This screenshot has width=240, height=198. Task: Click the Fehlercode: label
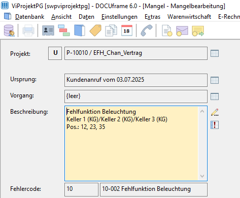tap(25, 189)
